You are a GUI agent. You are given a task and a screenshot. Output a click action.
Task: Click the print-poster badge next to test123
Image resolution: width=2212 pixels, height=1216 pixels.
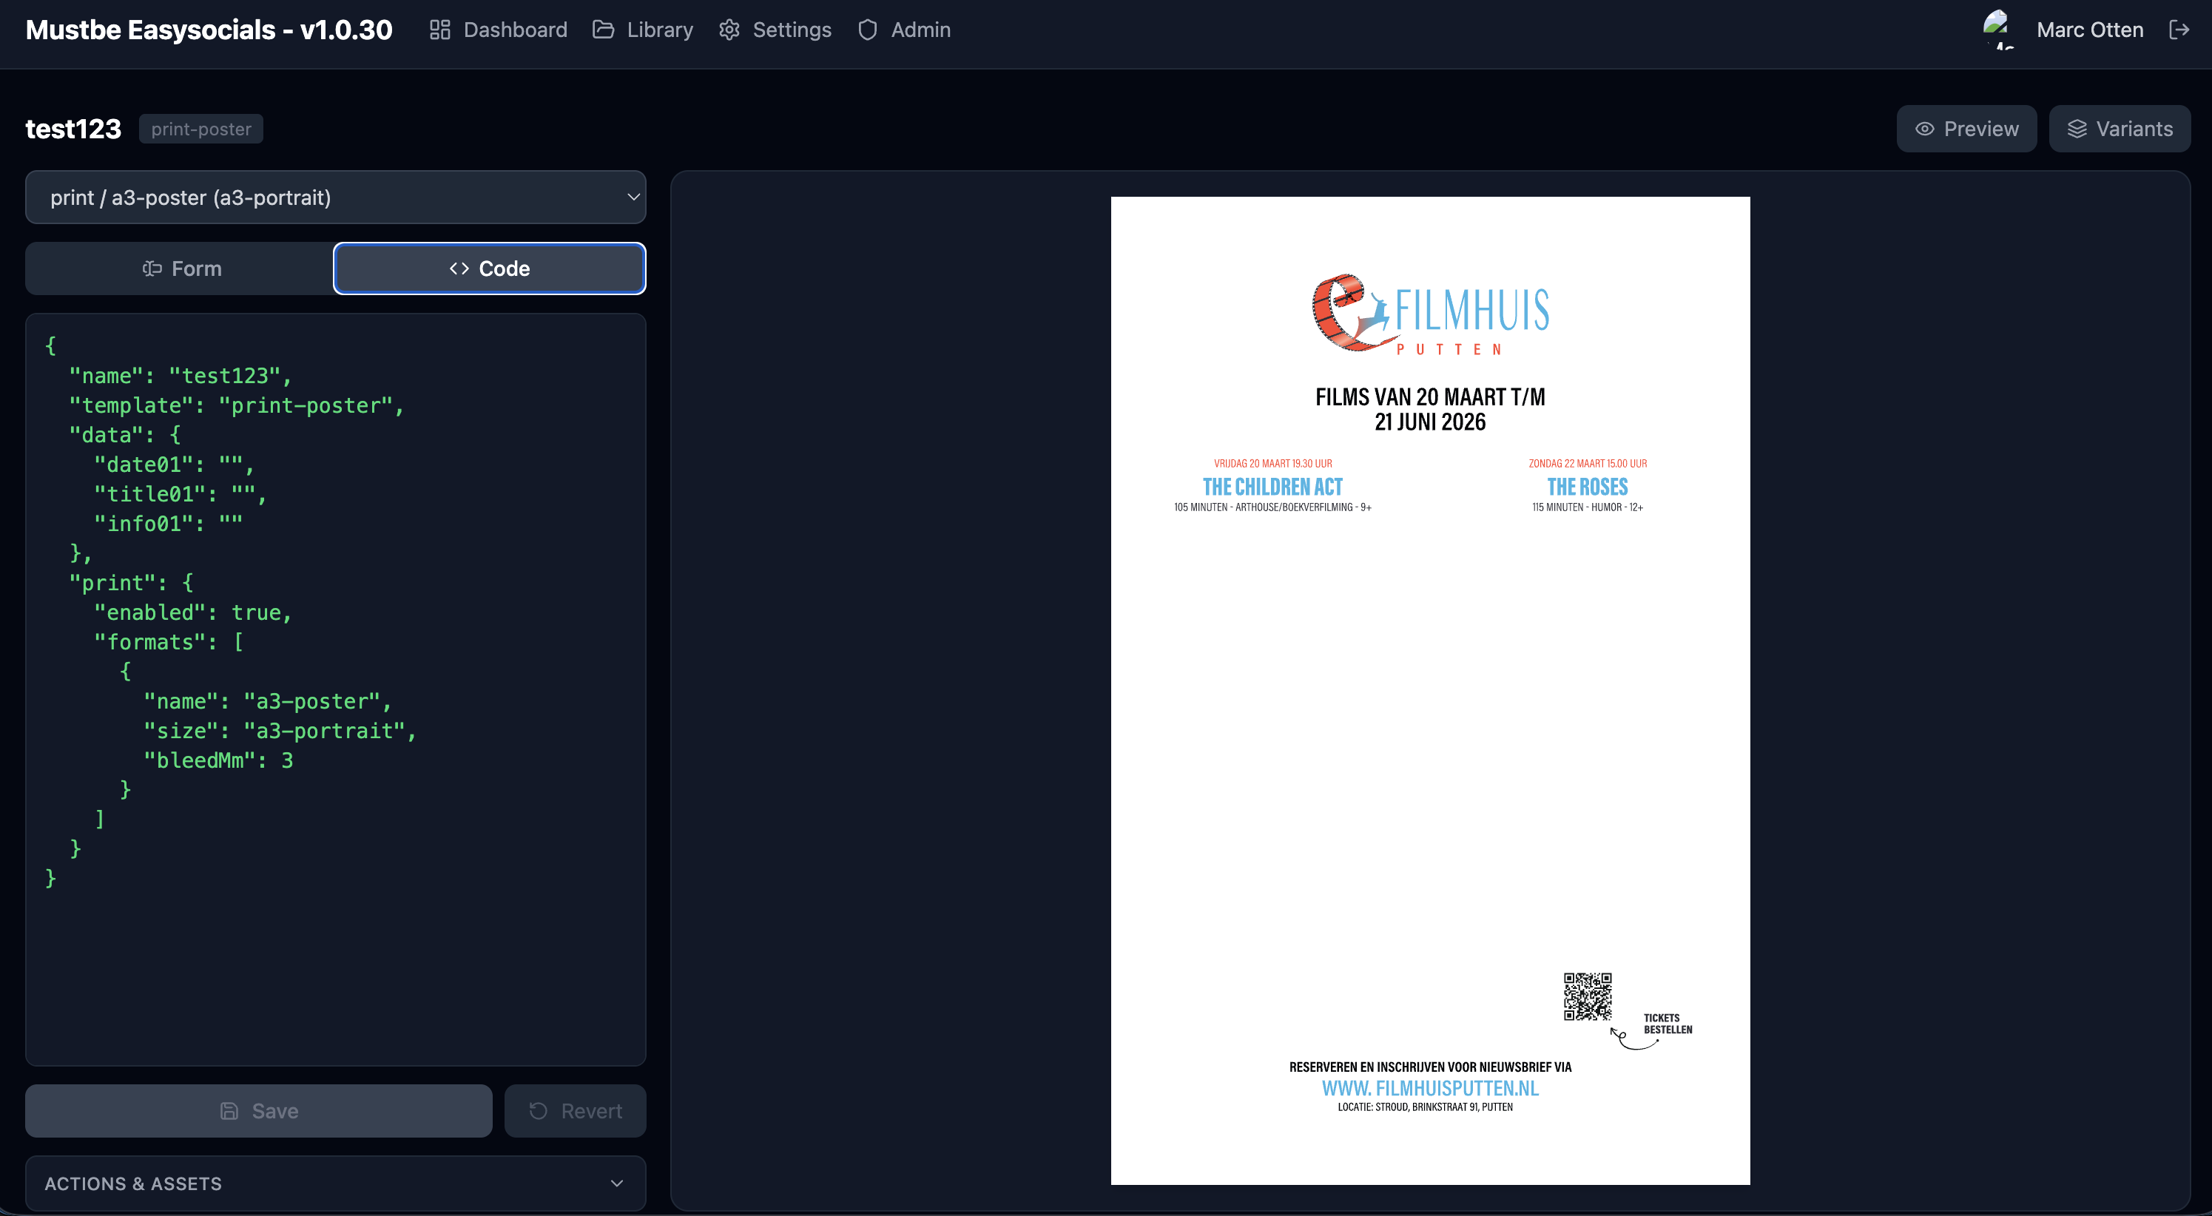[x=200, y=128]
